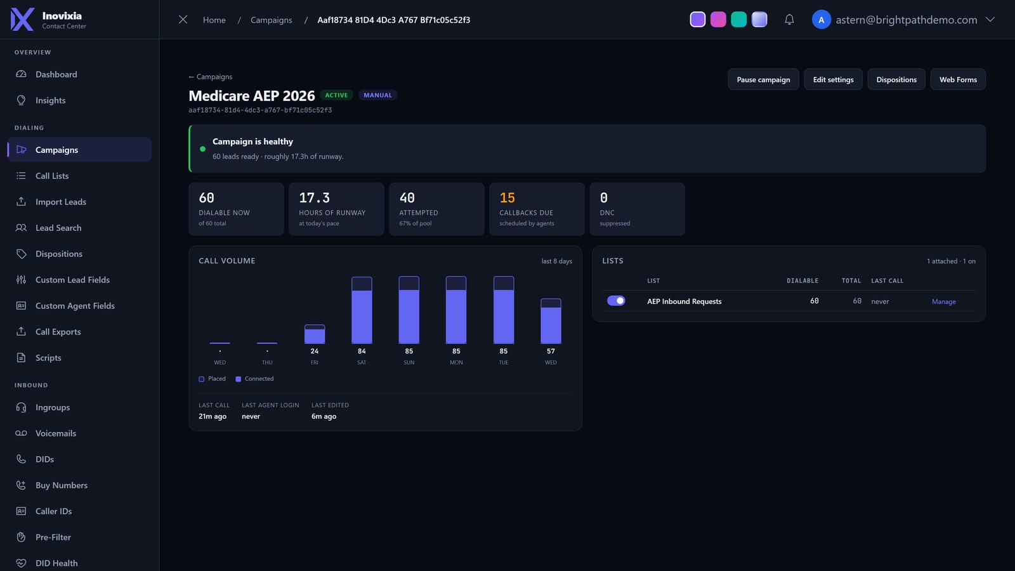
Task: Click the Inovixia logo icon
Action: 22,20
